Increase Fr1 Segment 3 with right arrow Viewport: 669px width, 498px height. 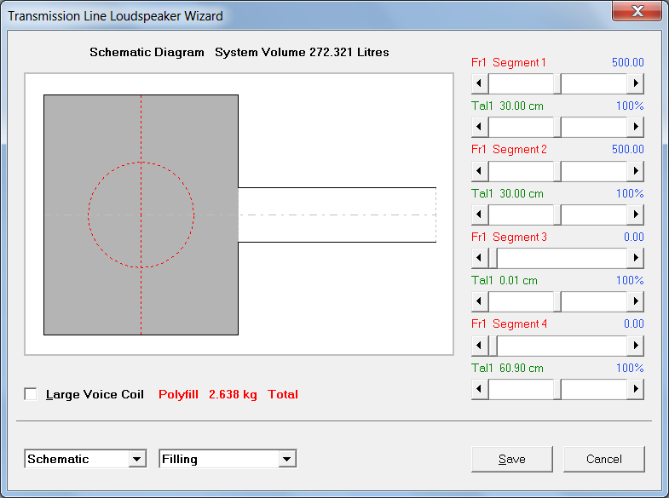(635, 258)
